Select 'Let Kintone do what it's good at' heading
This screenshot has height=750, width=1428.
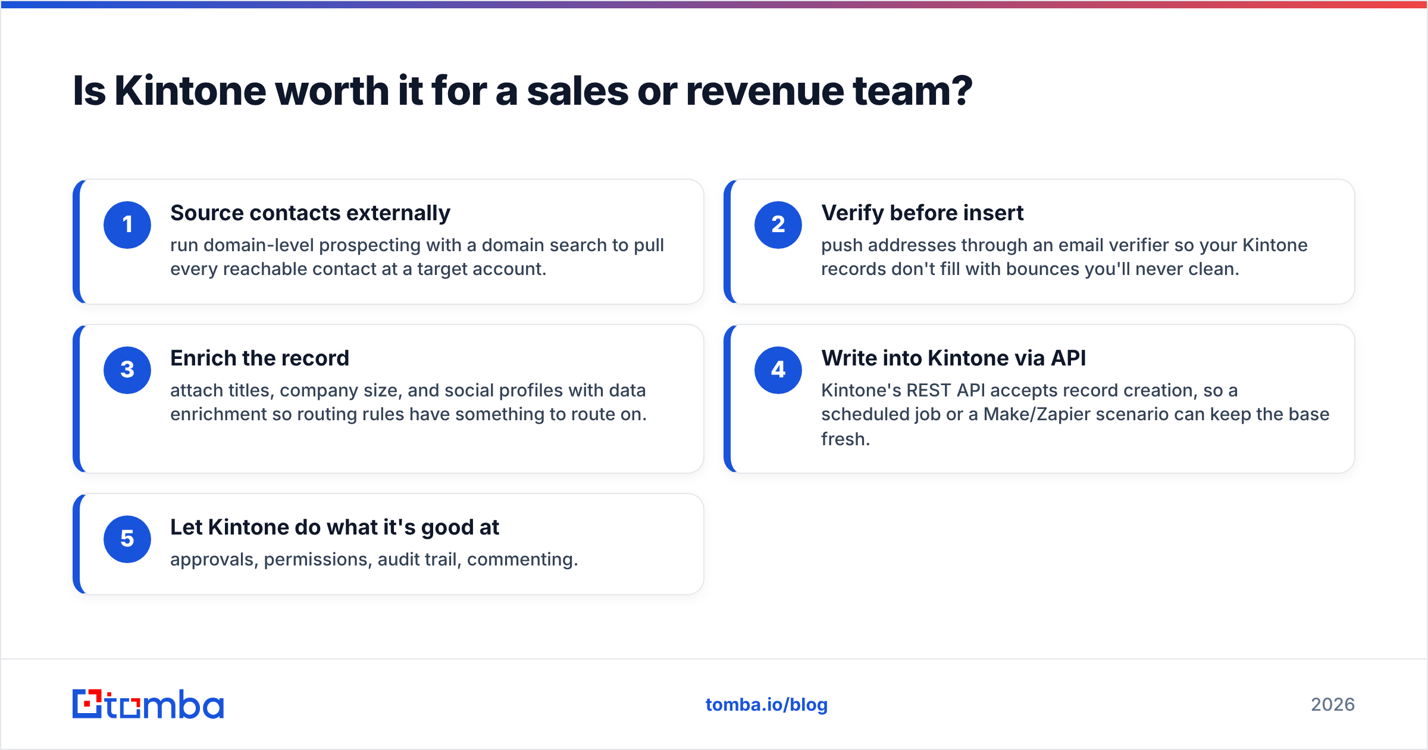334,527
